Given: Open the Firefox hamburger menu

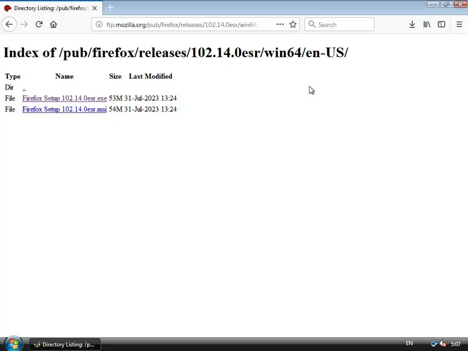Looking at the screenshot, I should point(459,25).
